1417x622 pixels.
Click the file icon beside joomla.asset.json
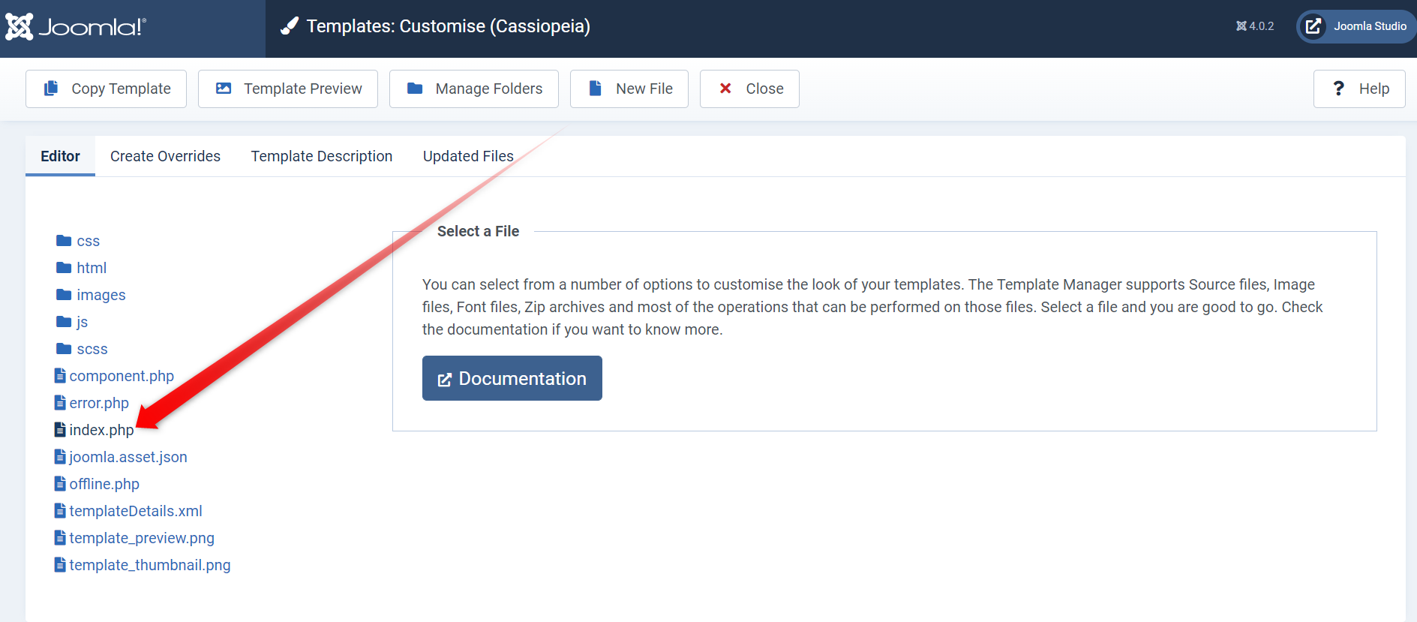[x=60, y=456]
